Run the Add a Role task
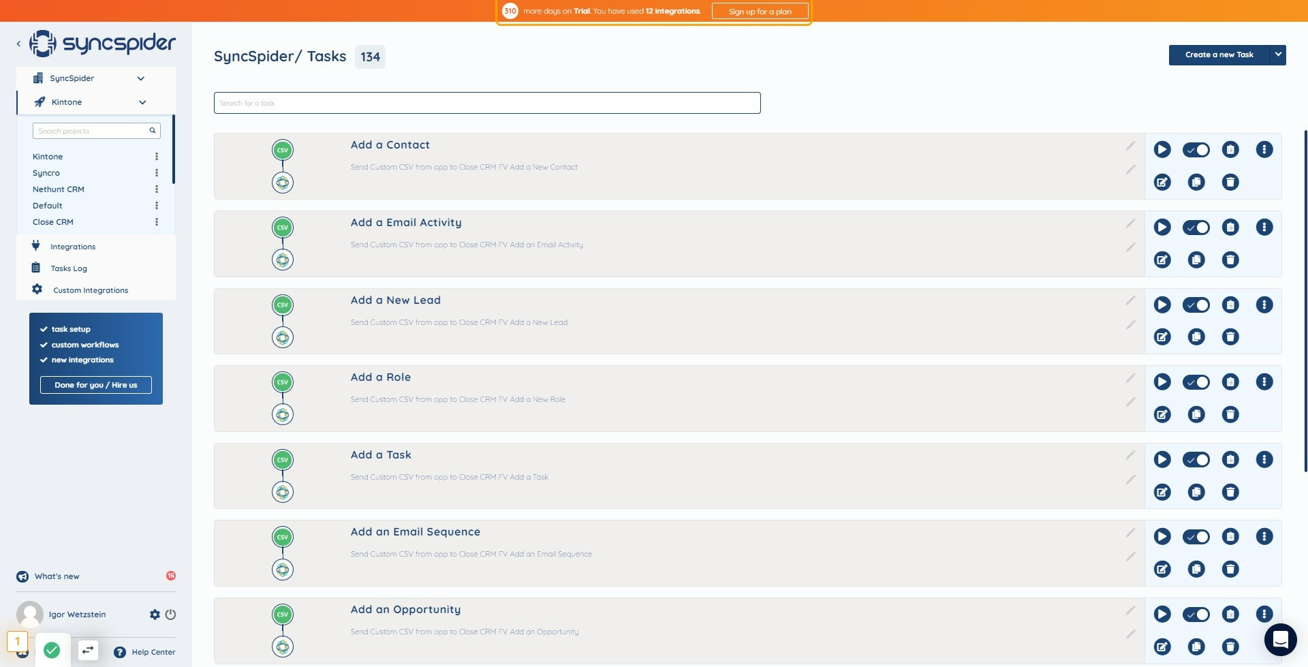This screenshot has width=1308, height=667. click(x=1162, y=382)
